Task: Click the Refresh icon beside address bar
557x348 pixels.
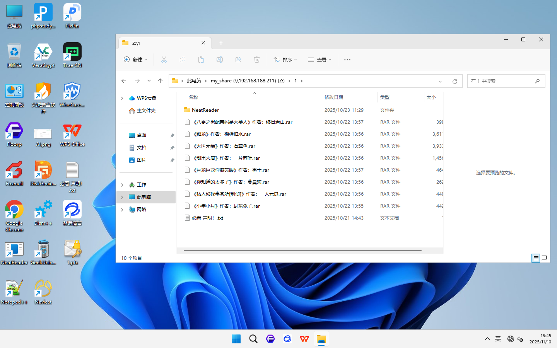Action: (455, 81)
